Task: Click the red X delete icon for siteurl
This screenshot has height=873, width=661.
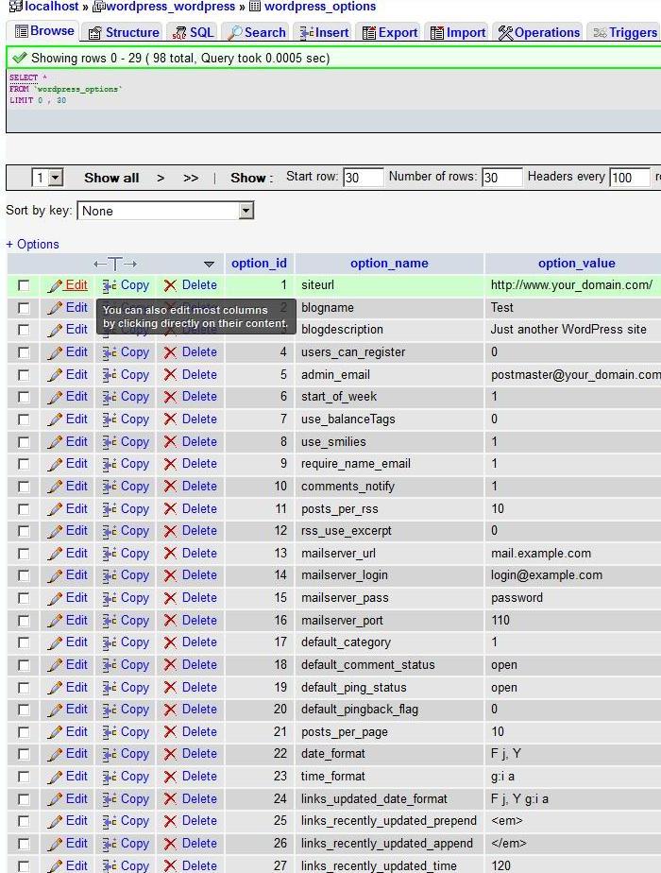Action: [170, 285]
